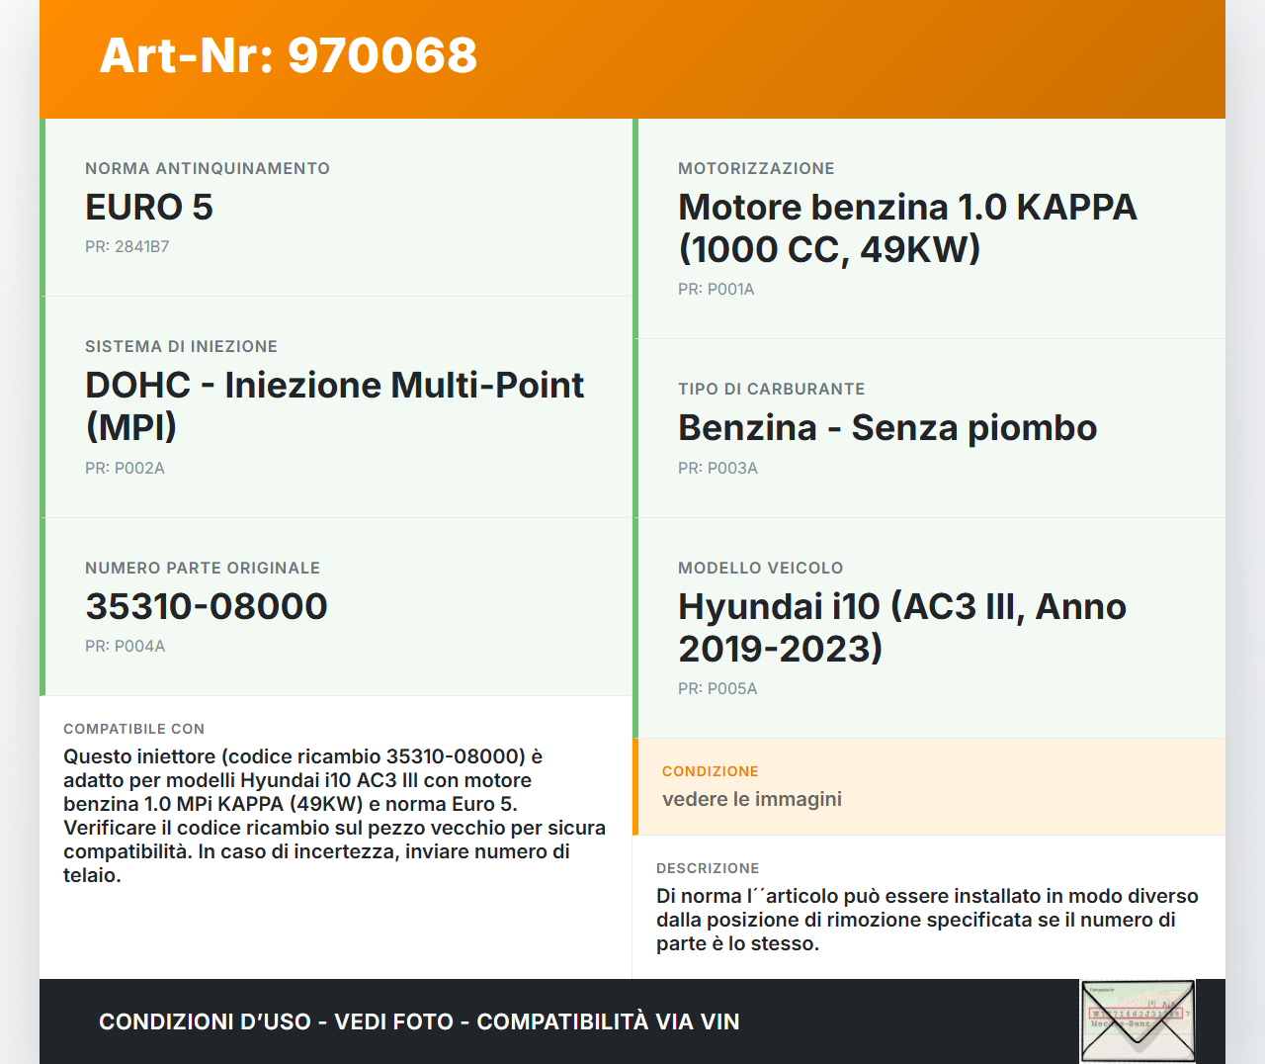Image resolution: width=1265 pixels, height=1064 pixels.
Task: Click the "MODELLO VEICOLO" label
Action: 761,569
